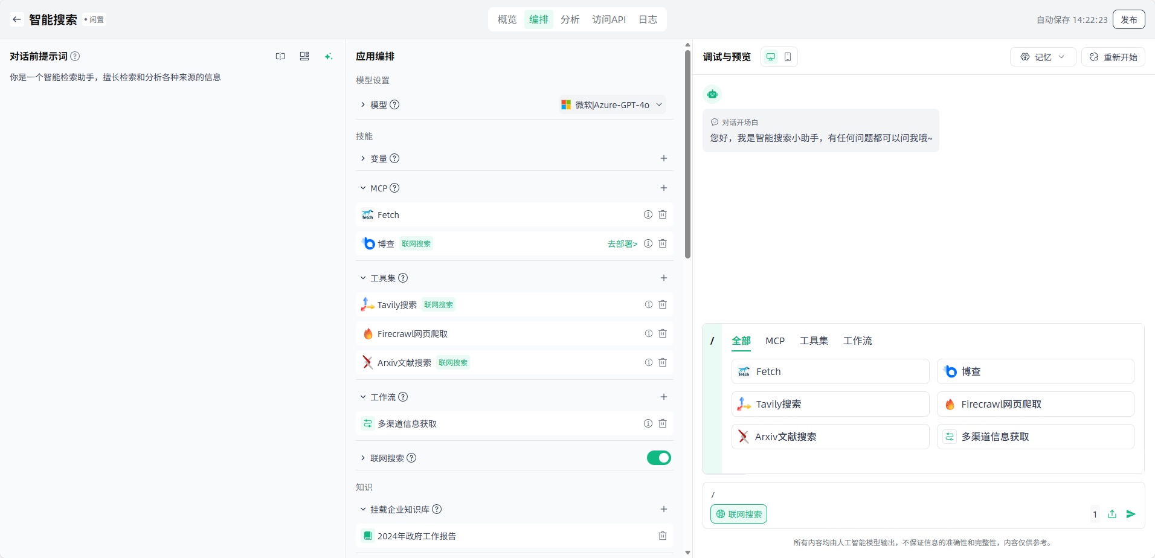Add a new MCP with plus icon
The image size is (1155, 558).
(x=663, y=188)
